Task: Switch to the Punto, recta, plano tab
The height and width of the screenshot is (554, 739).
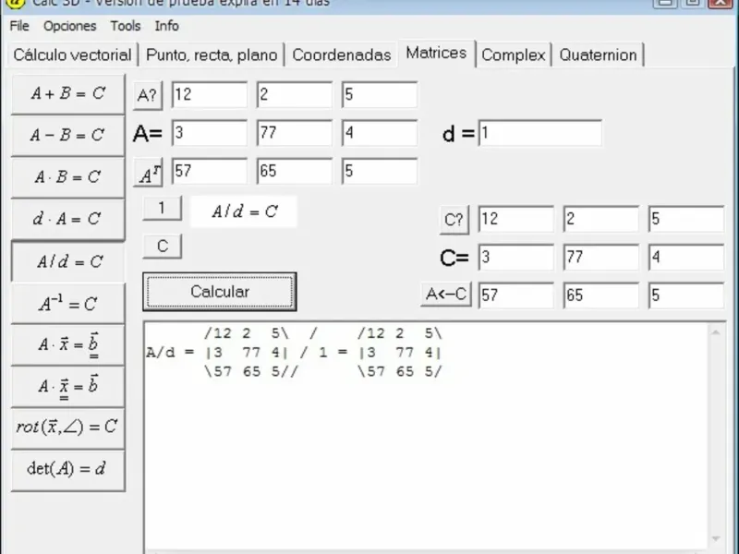Action: pyautogui.click(x=212, y=55)
